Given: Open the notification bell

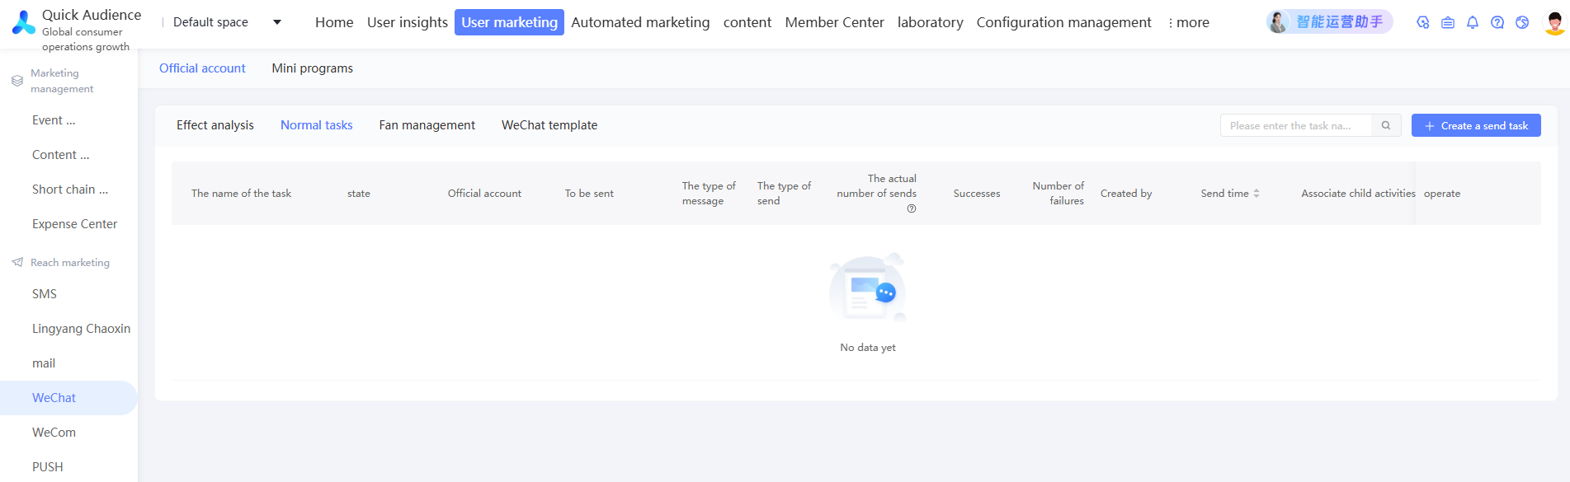Looking at the screenshot, I should point(1473,23).
